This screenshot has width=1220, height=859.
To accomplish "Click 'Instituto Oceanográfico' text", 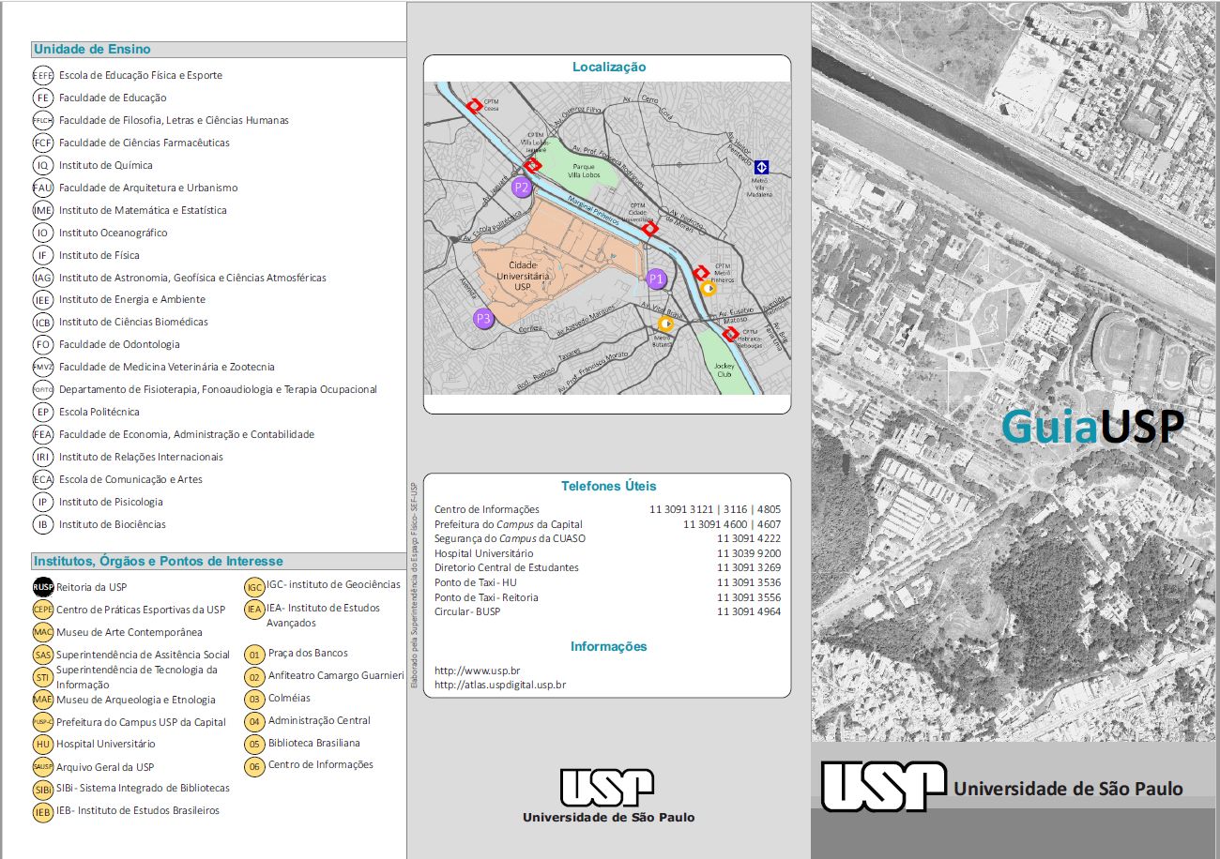I will pyautogui.click(x=114, y=233).
